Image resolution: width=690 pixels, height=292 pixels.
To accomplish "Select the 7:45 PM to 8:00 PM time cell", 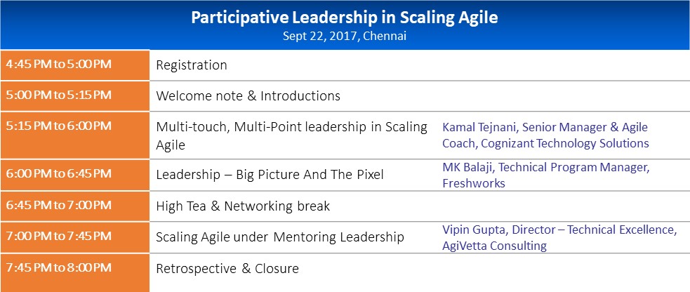I will (x=58, y=267).
